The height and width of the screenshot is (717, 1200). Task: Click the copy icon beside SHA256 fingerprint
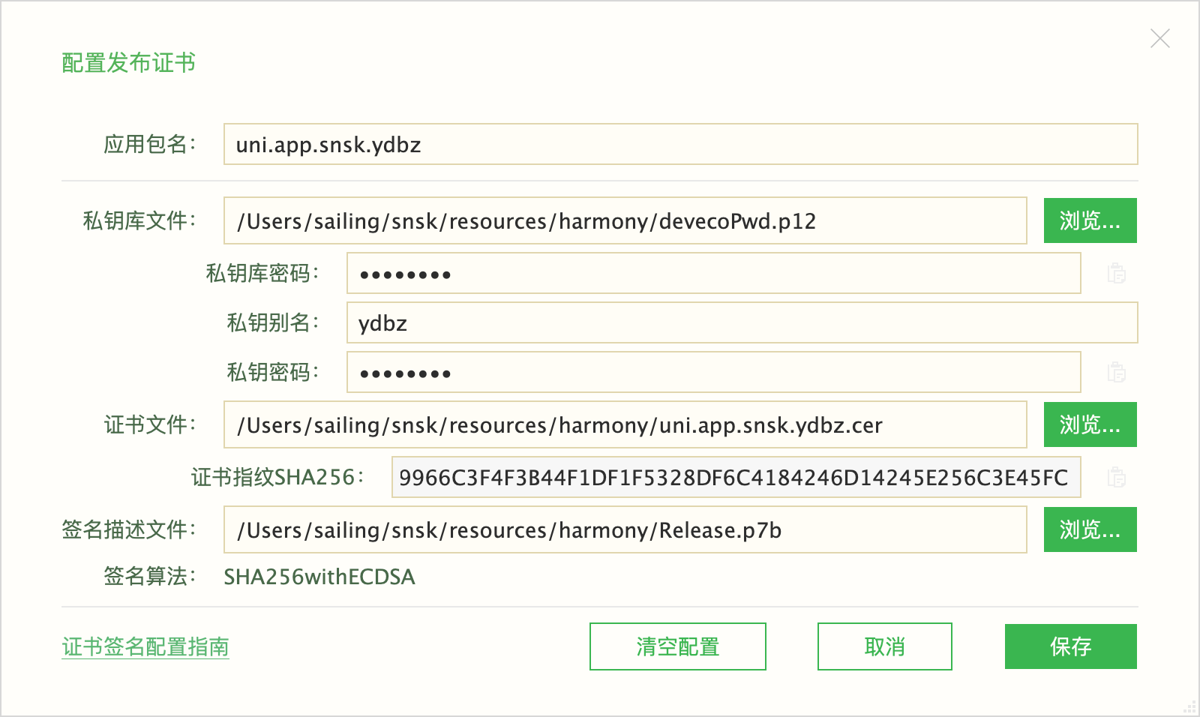tap(1117, 477)
